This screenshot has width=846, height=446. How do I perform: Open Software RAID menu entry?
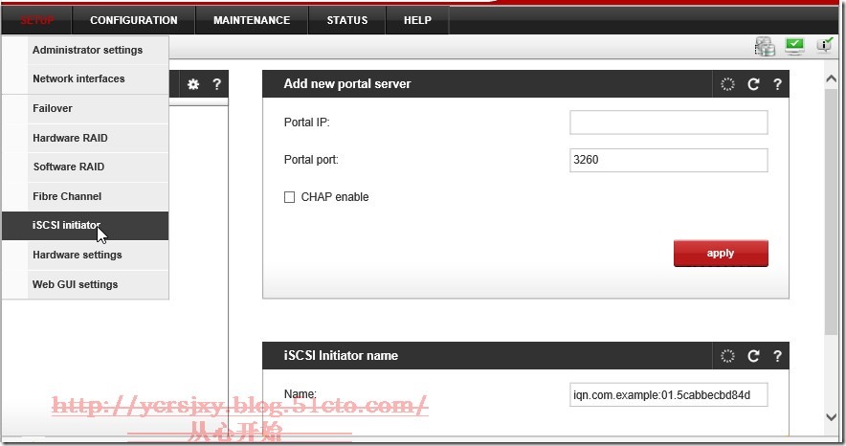click(x=85, y=167)
